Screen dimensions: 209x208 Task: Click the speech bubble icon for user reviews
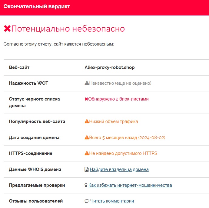87,201
